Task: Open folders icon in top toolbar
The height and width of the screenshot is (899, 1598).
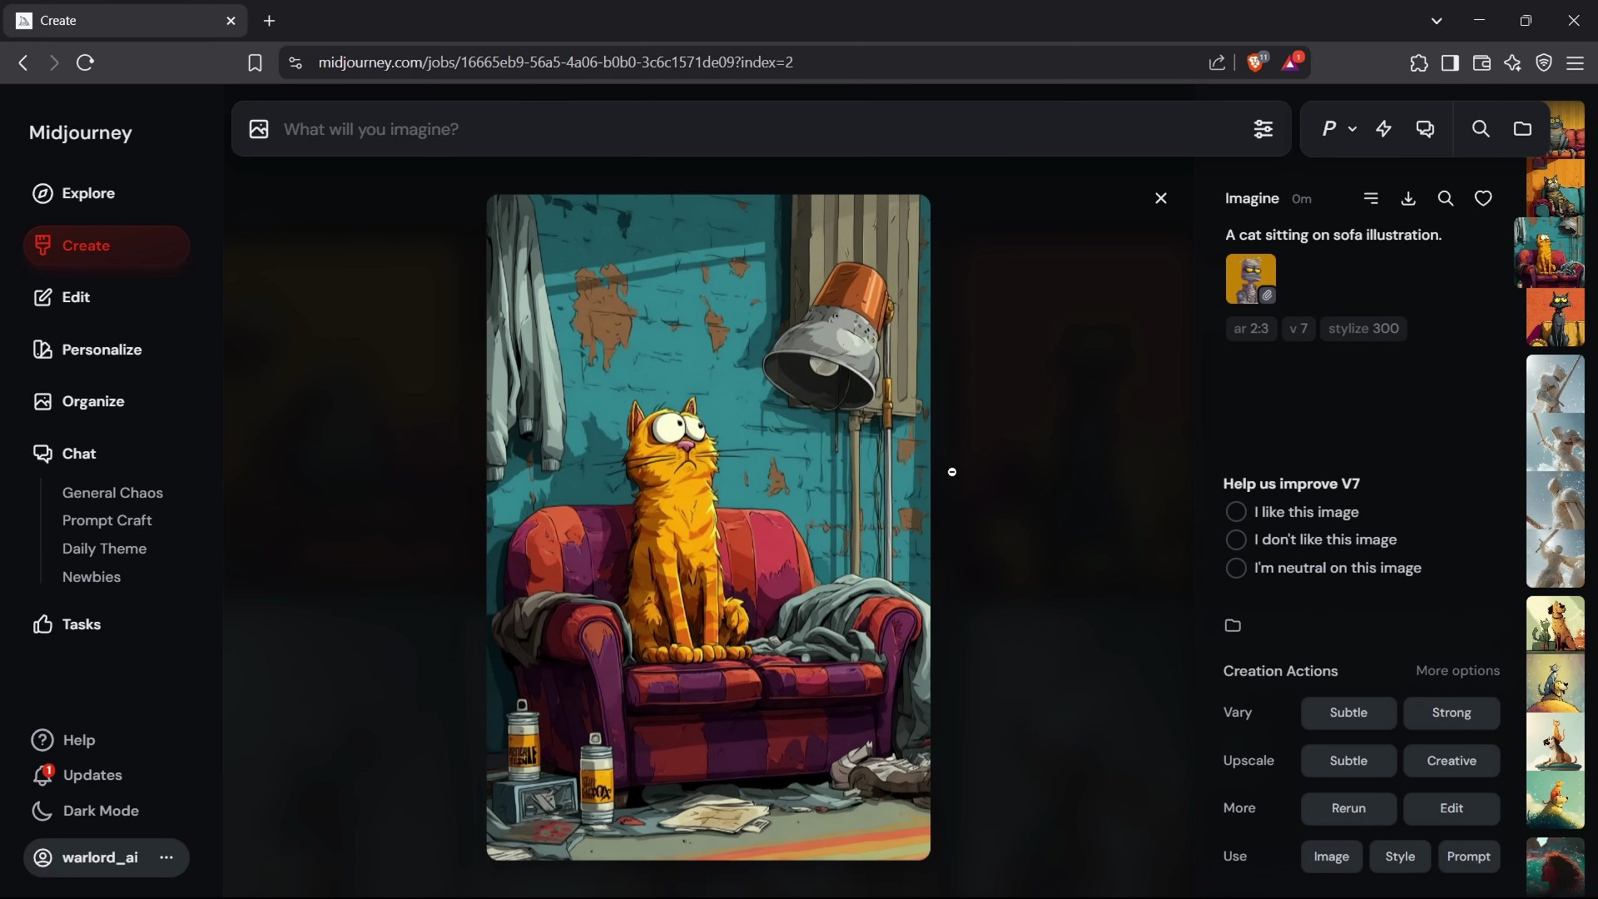Action: (1522, 129)
